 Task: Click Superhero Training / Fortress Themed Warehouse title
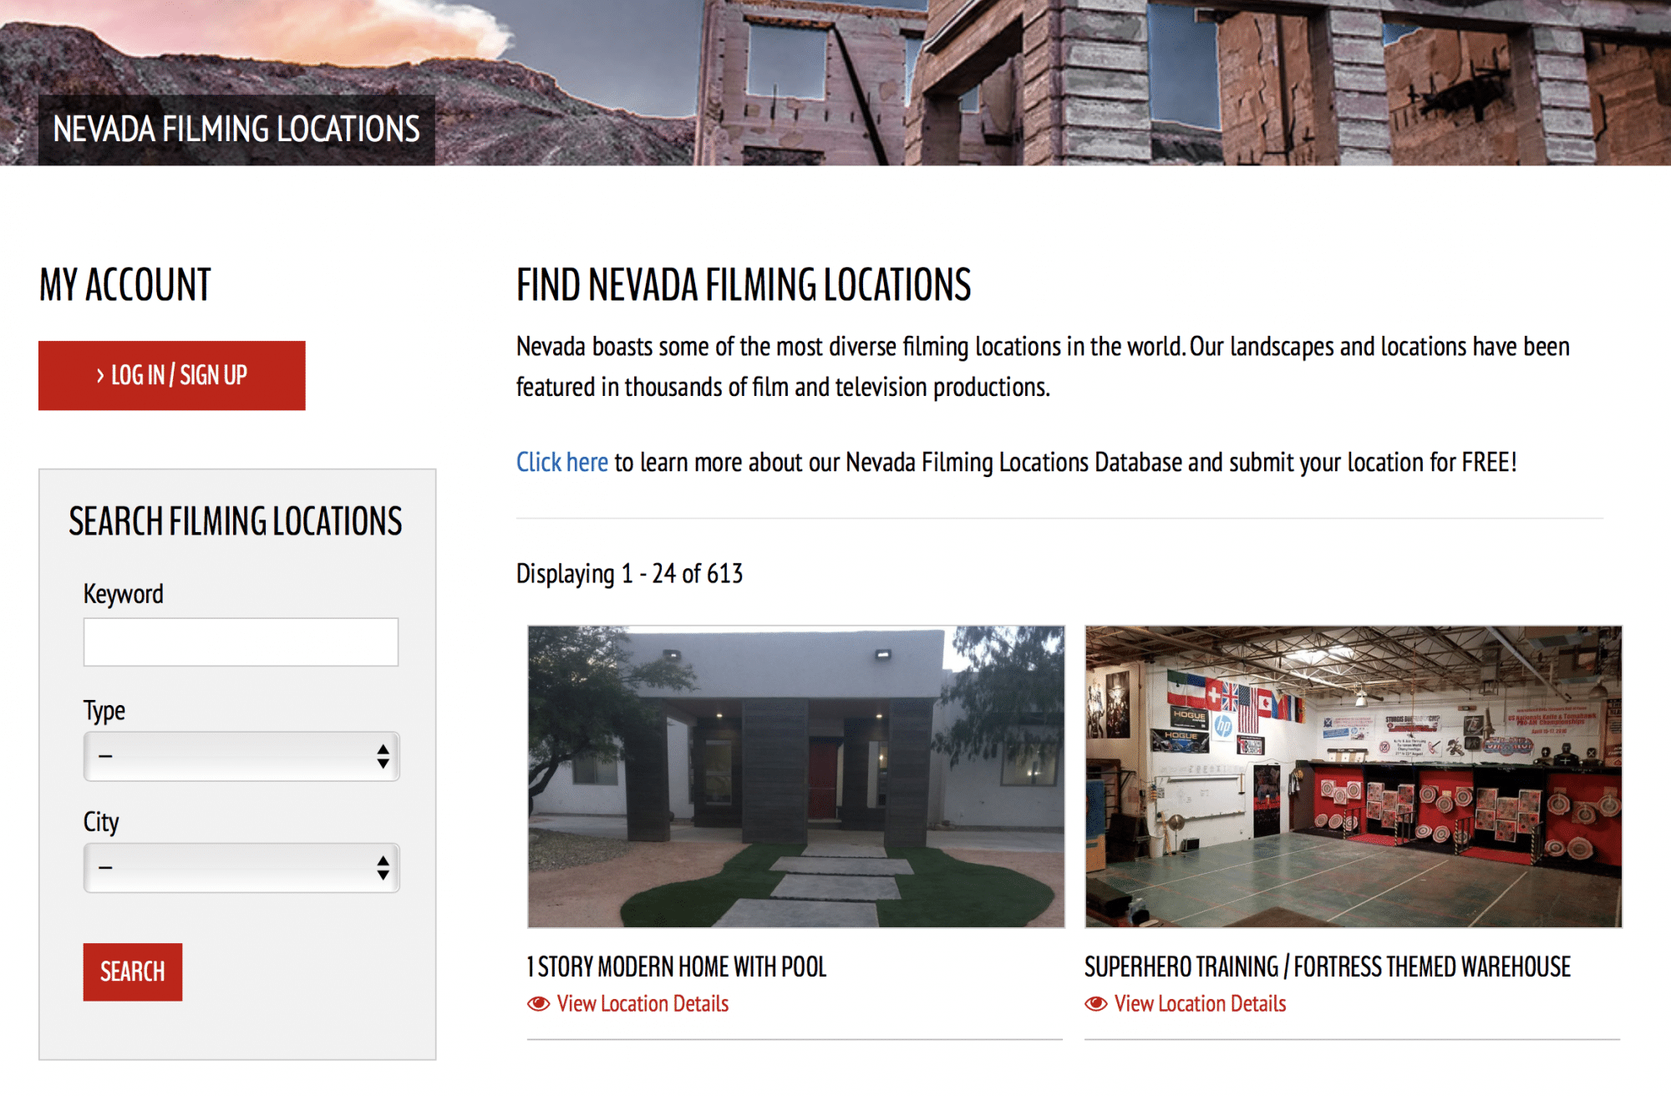click(1327, 967)
